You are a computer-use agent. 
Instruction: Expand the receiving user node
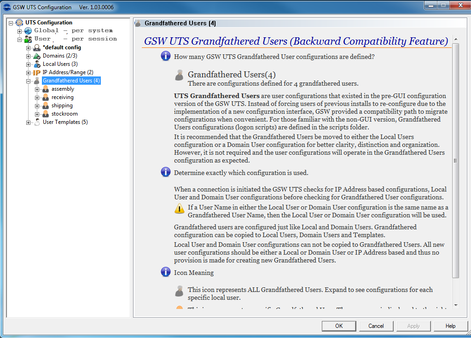point(37,98)
